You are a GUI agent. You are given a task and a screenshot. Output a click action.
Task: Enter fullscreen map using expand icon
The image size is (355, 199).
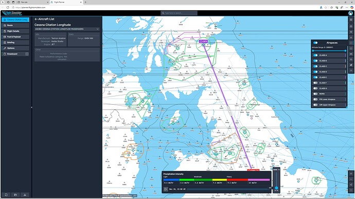click(x=351, y=190)
